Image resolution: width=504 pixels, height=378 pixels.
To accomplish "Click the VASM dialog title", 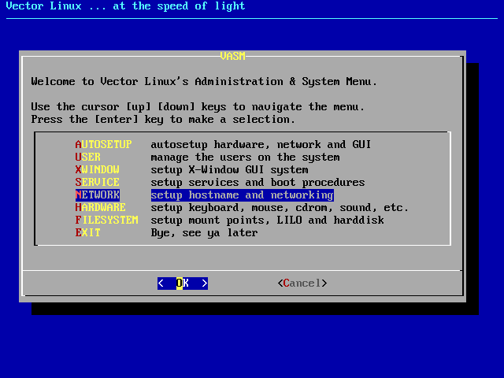I will pyautogui.click(x=232, y=56).
